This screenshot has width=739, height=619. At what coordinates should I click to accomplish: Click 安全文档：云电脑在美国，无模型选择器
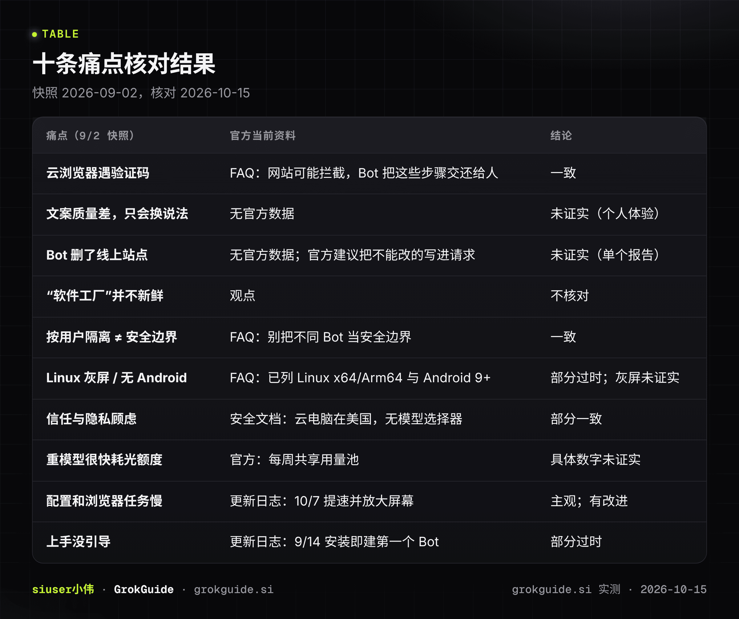point(346,419)
